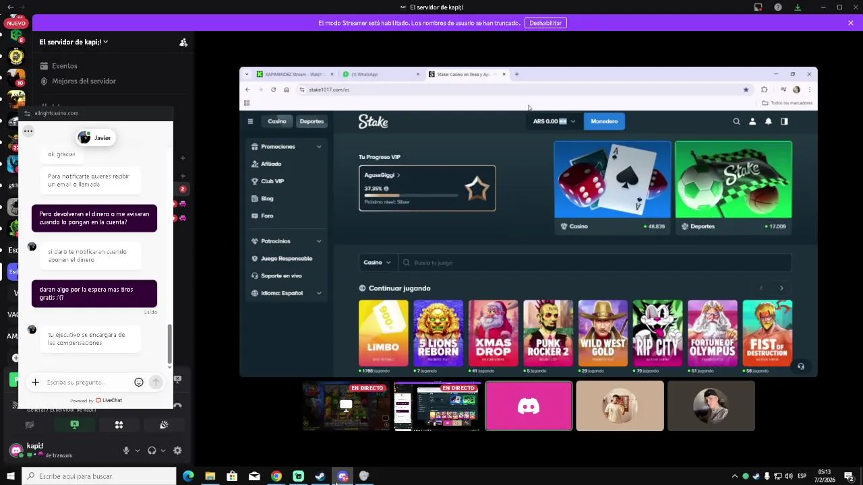Open Casino category dropdown beside search
The width and height of the screenshot is (863, 485).
click(378, 263)
